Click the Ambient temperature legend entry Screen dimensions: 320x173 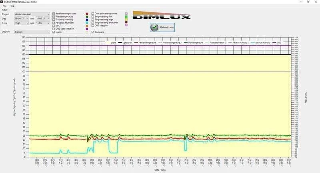click(x=145, y=42)
